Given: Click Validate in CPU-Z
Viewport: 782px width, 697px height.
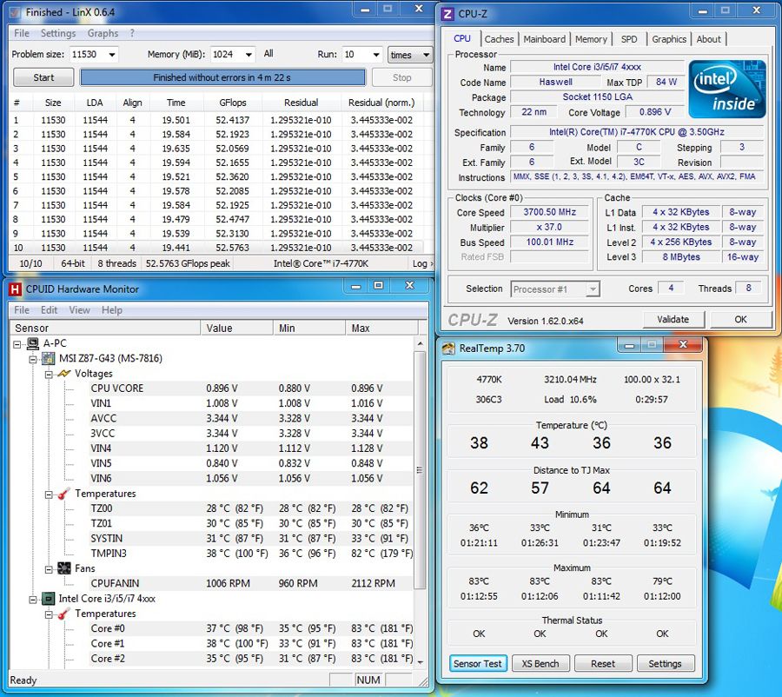Looking at the screenshot, I should coord(673,319).
